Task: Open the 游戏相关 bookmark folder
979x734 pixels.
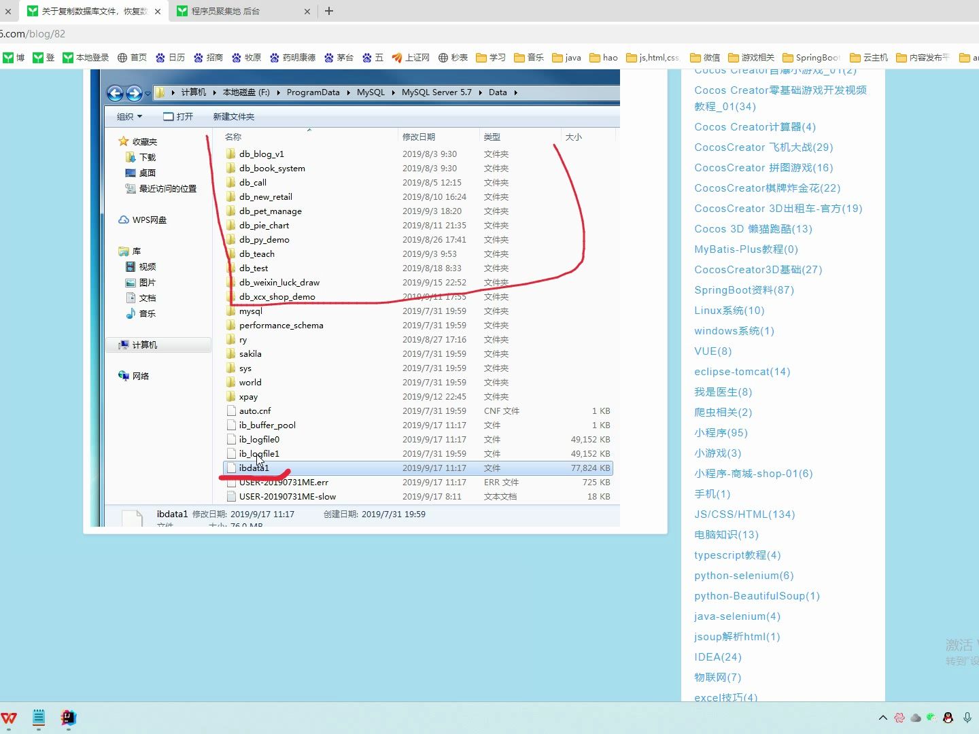Action: point(751,58)
